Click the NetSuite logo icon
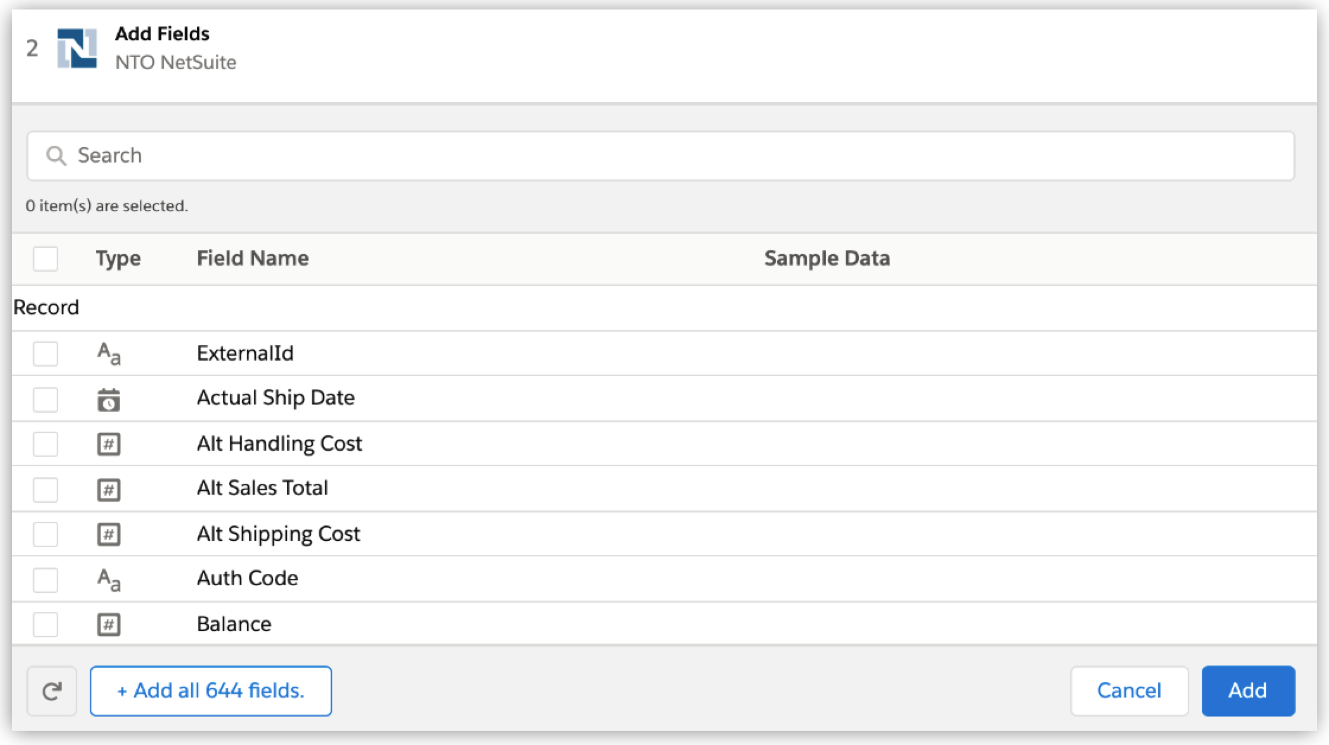Image resolution: width=1329 pixels, height=745 pixels. coord(77,48)
